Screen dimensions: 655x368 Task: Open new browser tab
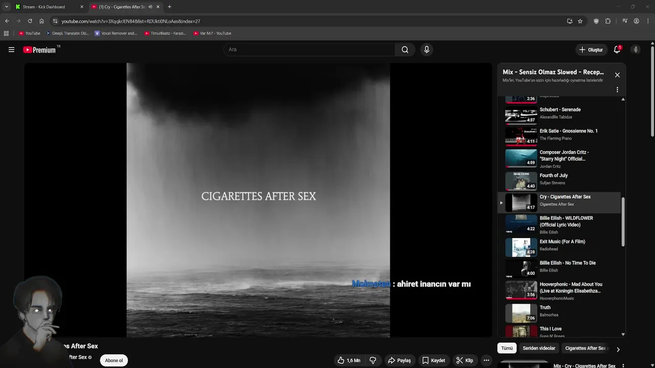pos(169,7)
